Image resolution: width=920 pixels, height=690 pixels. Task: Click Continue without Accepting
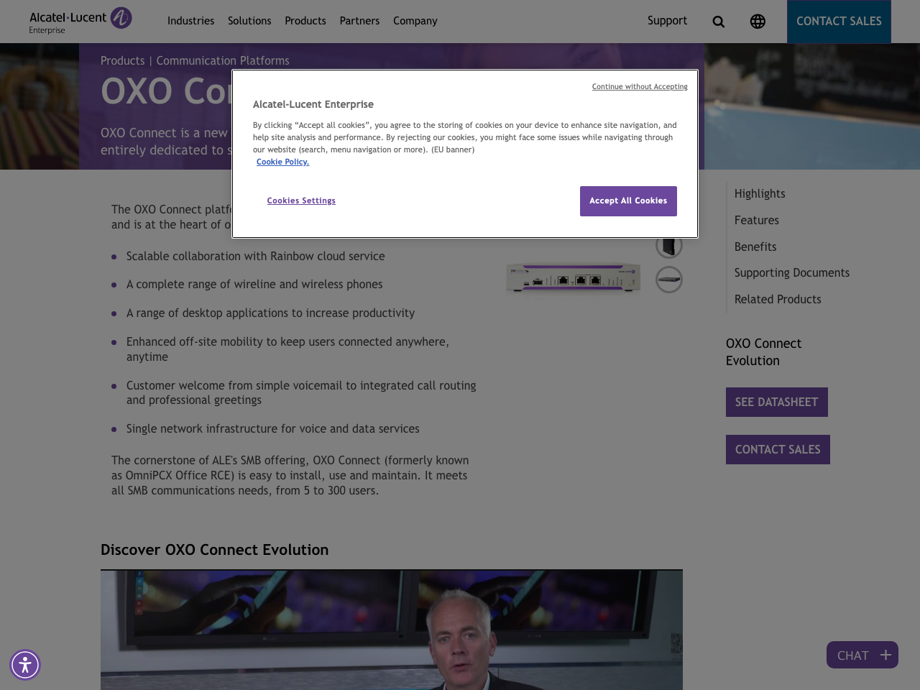pyautogui.click(x=640, y=86)
